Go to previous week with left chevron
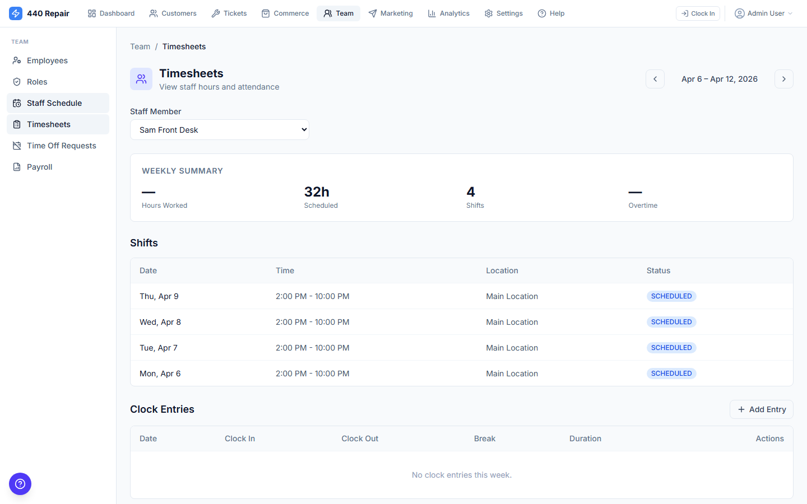807x504 pixels. [x=655, y=79]
